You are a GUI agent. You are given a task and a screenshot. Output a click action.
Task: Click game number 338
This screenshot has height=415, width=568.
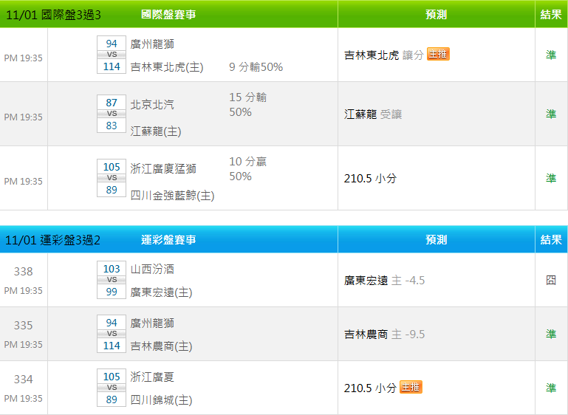pyautogui.click(x=23, y=271)
